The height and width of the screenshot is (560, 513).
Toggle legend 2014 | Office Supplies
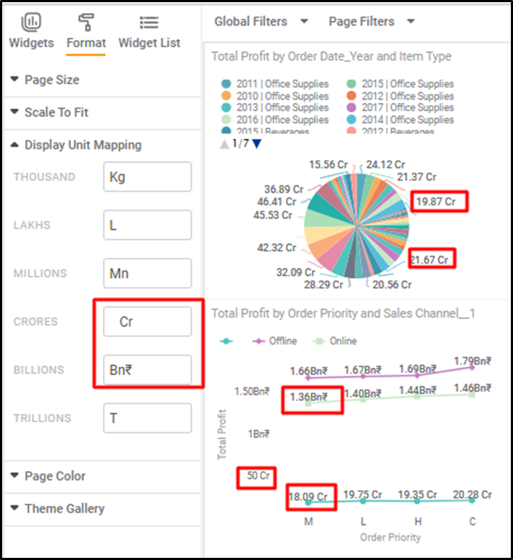pyautogui.click(x=400, y=119)
